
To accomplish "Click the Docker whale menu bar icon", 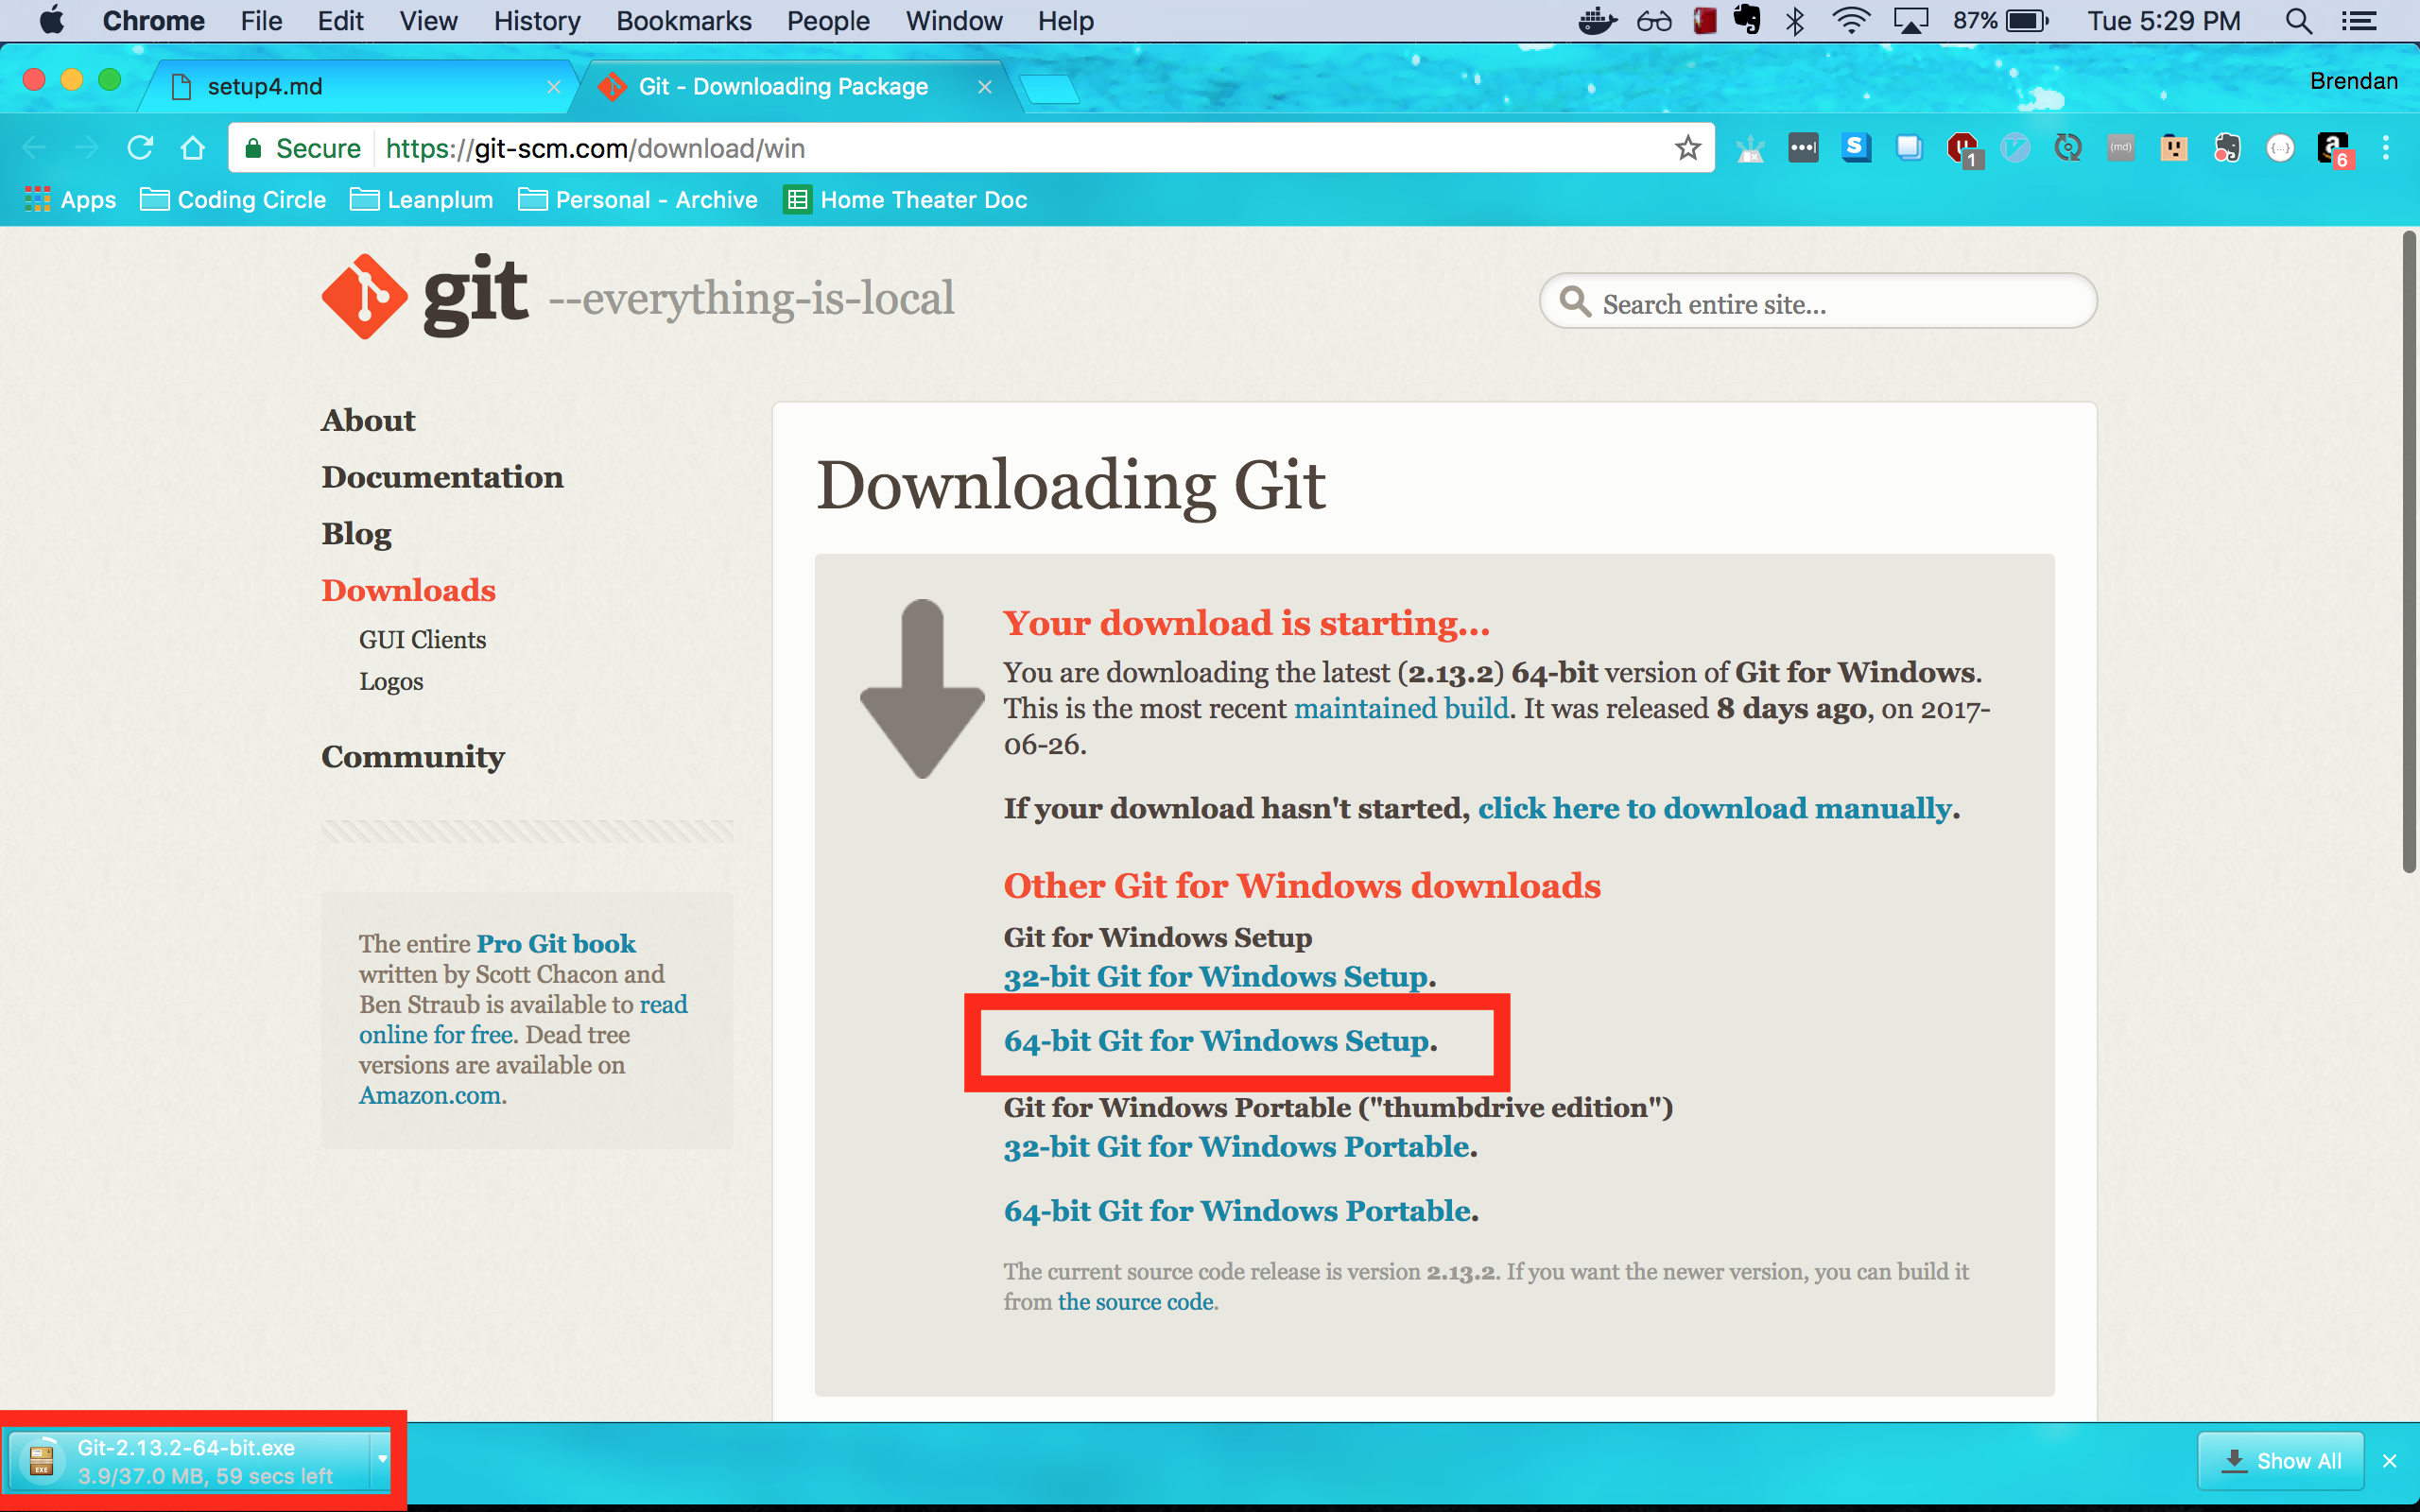I will [x=1597, y=21].
